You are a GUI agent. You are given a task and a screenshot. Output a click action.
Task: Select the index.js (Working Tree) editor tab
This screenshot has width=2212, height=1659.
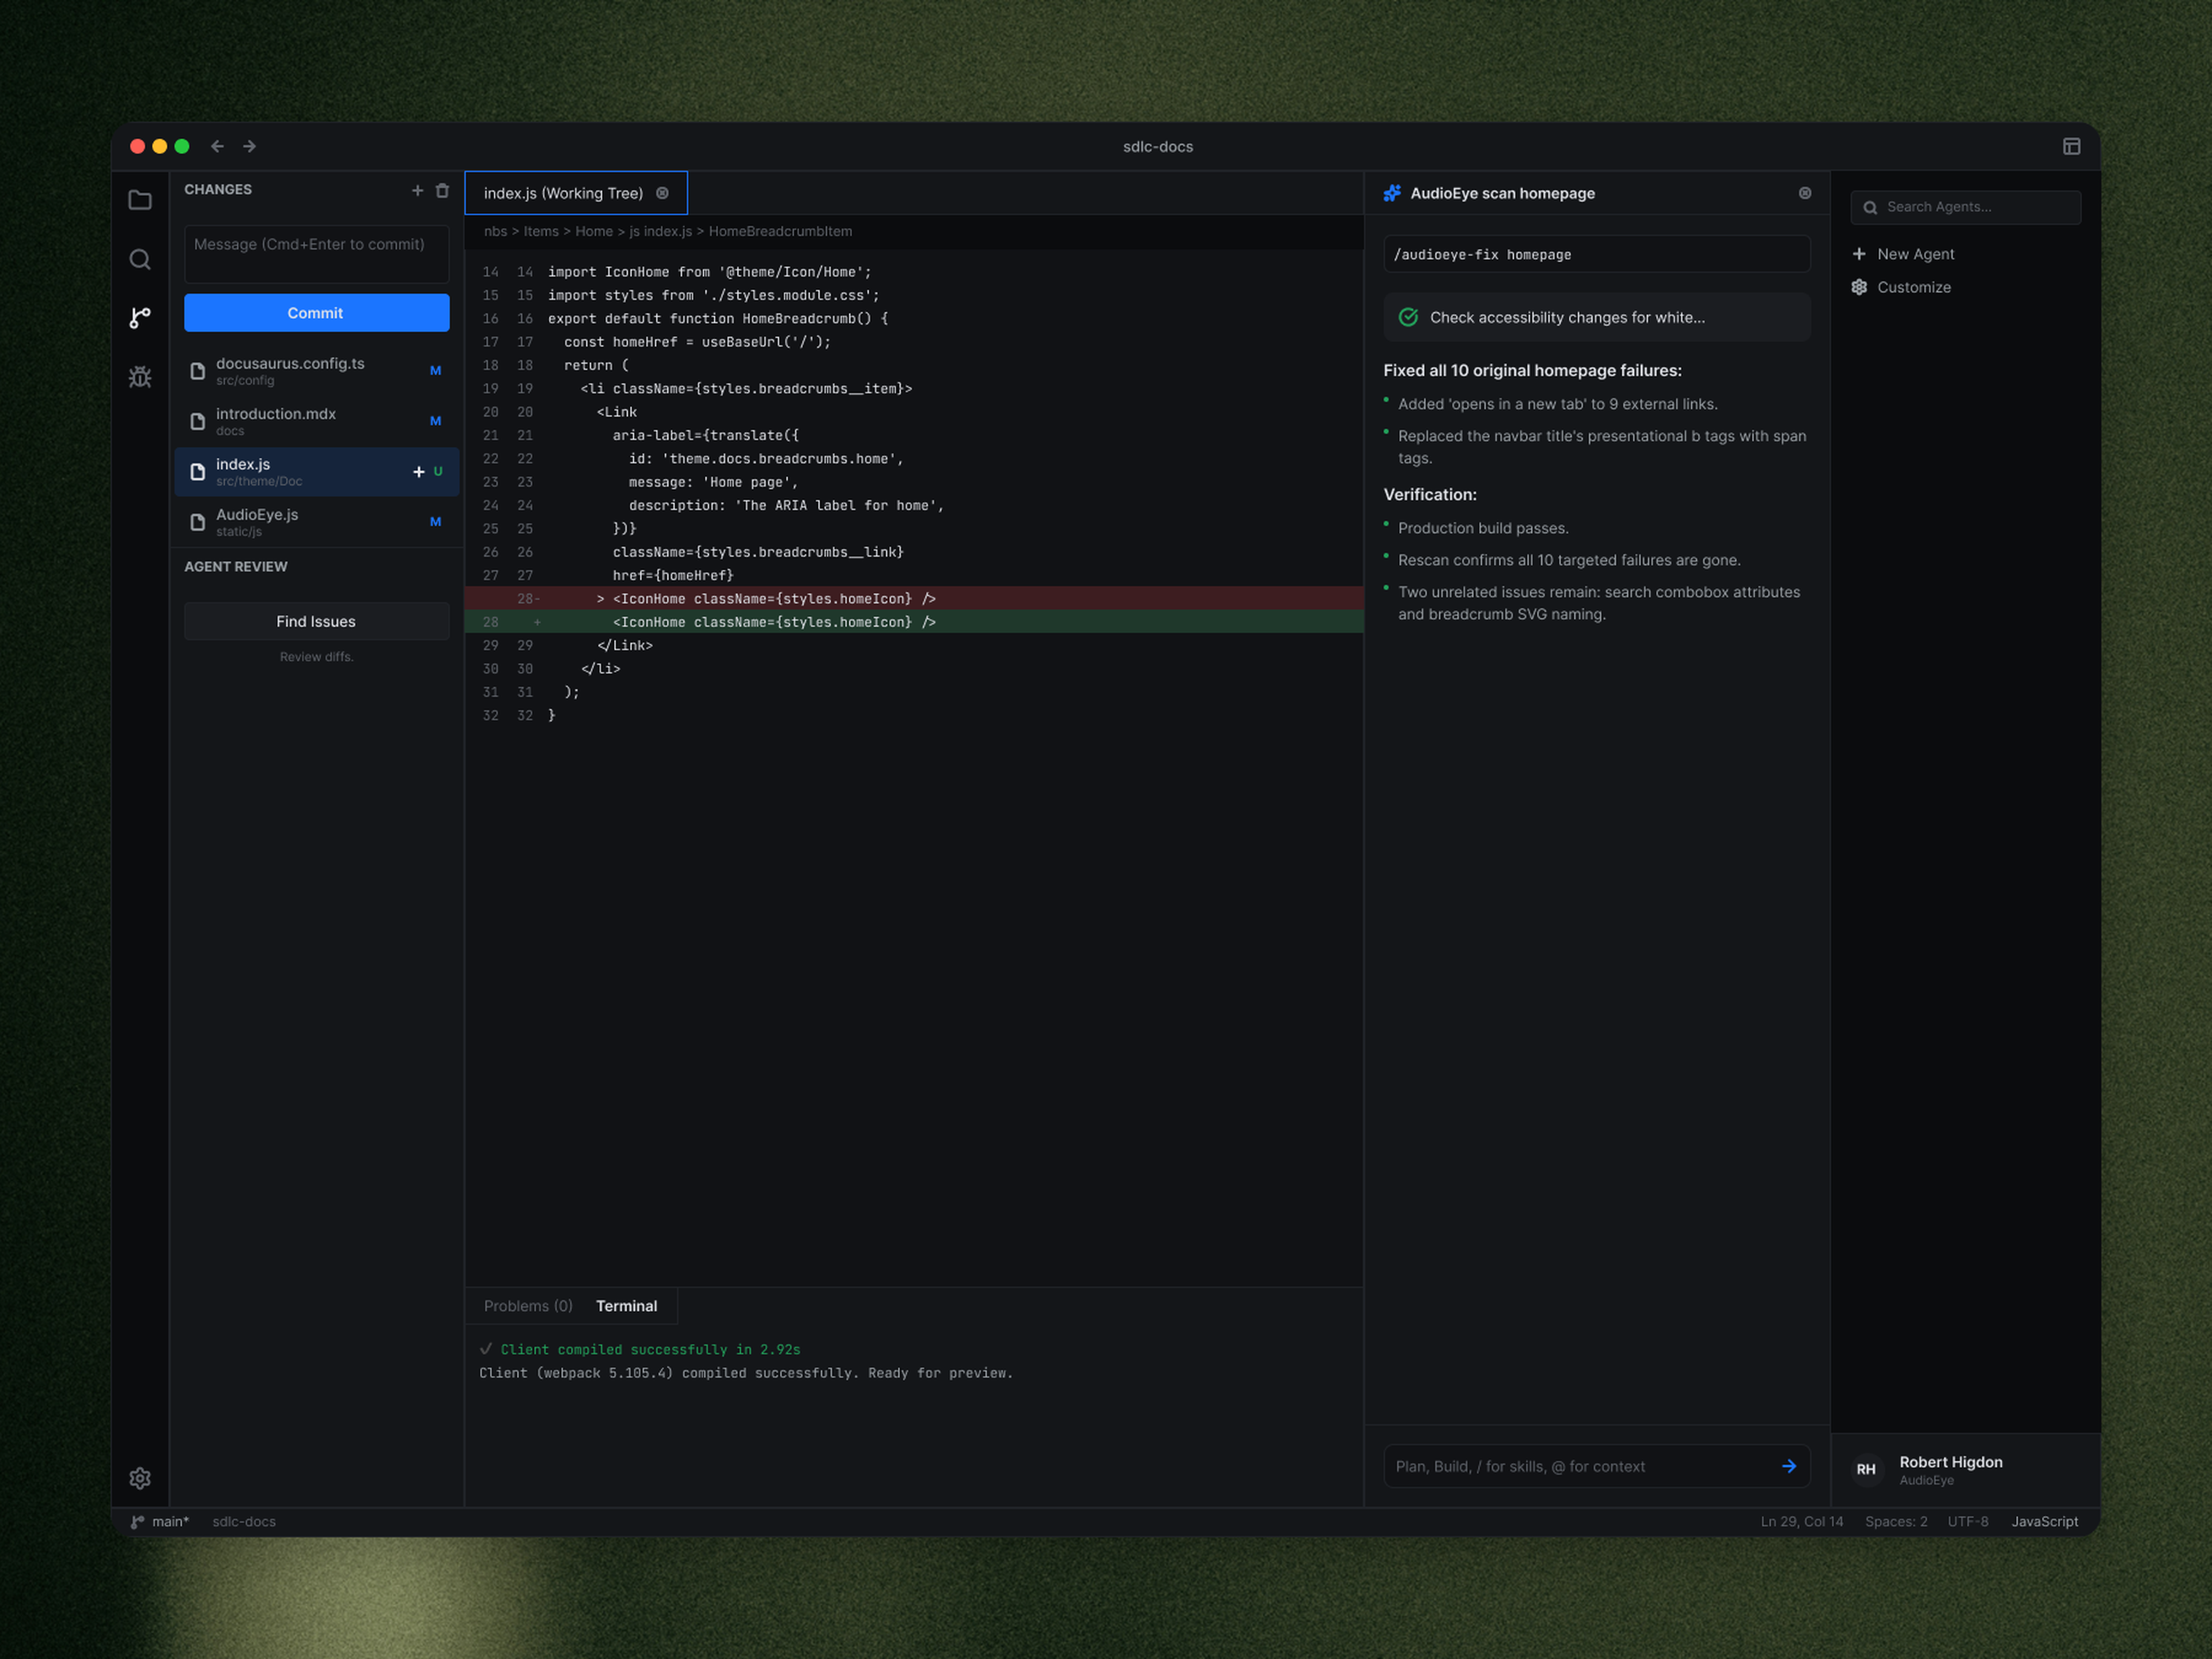click(x=576, y=193)
